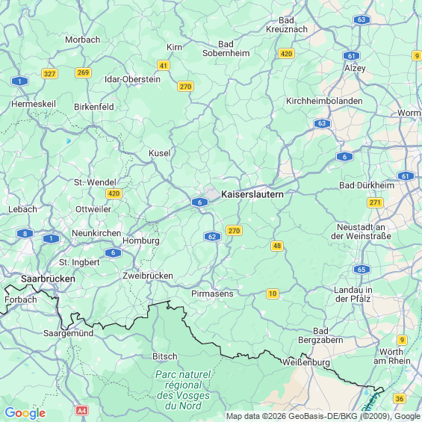Viewport: 422px width, 422px height.
Task: Select the route 41 shield near Kirn
Action: click(164, 66)
